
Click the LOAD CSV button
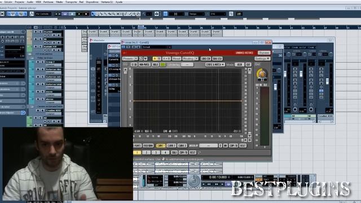pyautogui.click(x=205, y=59)
